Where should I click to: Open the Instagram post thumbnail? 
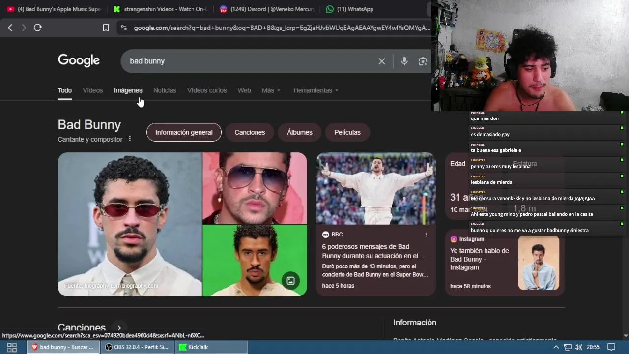point(539,263)
